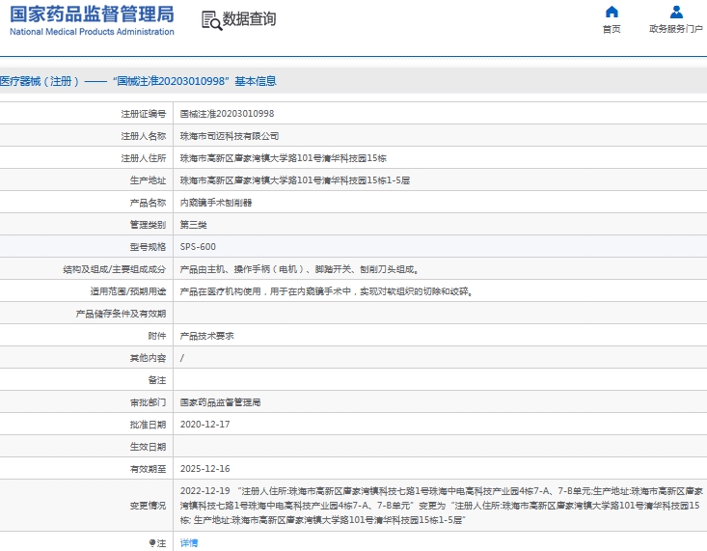
Task: Select the 适用范围/预期用途 label
Action: pyautogui.click(x=128, y=291)
